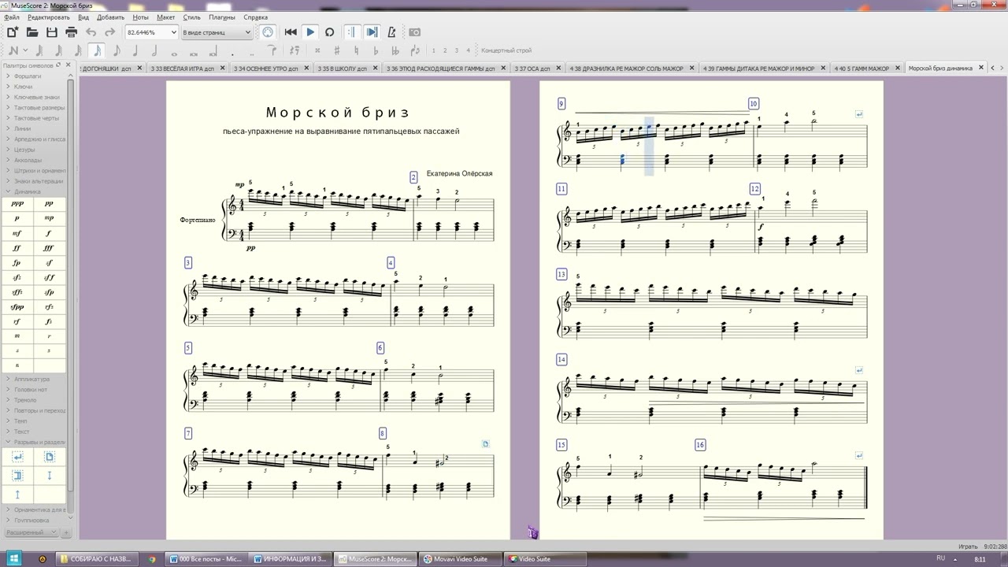Viewport: 1008px width, 567px height.
Task: Toggle the MIDI input button
Action: click(268, 32)
